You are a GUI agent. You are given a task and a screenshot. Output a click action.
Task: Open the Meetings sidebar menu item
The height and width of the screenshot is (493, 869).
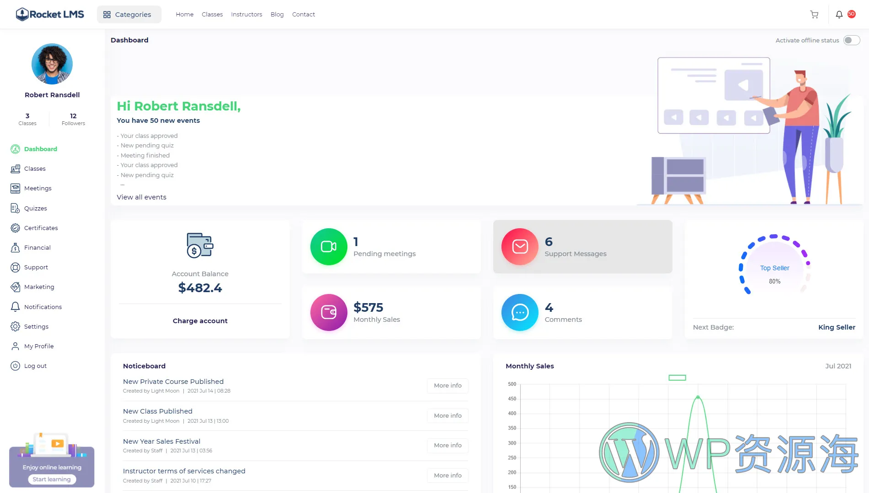(x=38, y=188)
